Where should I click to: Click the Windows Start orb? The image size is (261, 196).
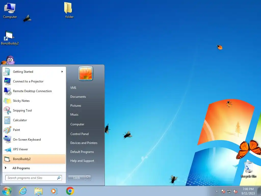(7, 191)
